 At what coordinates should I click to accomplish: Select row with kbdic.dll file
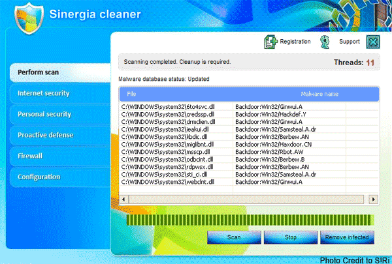249,137
